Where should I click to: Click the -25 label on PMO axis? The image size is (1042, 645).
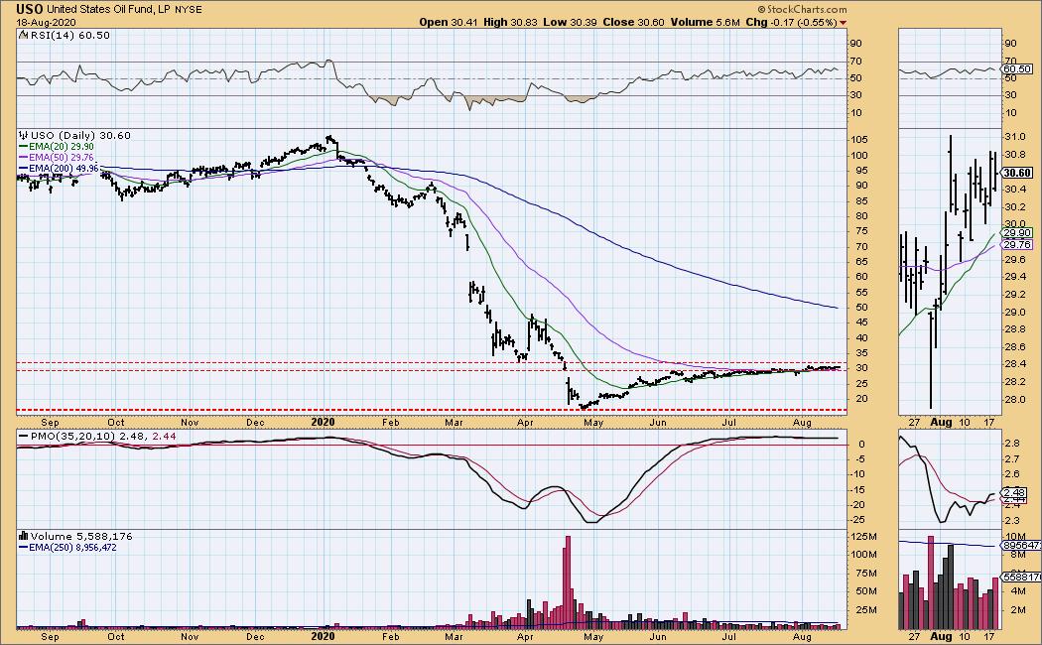click(x=859, y=521)
